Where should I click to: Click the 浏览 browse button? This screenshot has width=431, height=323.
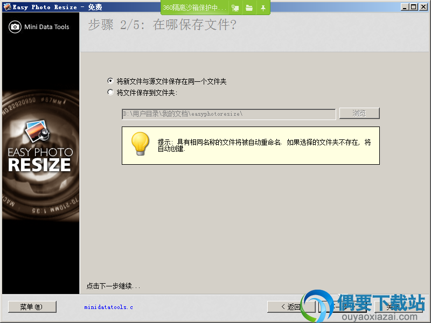(359, 113)
